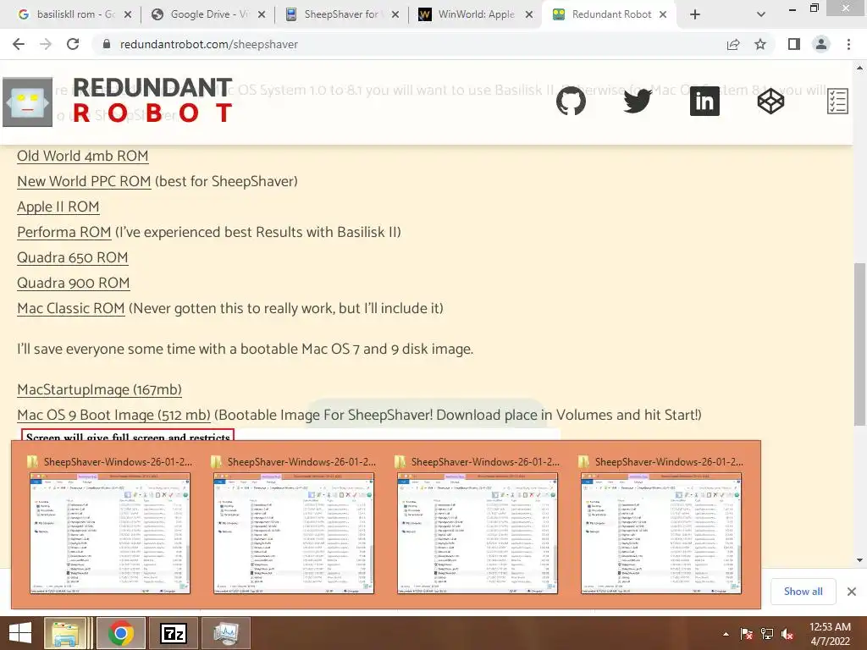Image resolution: width=867 pixels, height=650 pixels.
Task: Click the page vertical scrollbar thumb
Action: [x=859, y=344]
